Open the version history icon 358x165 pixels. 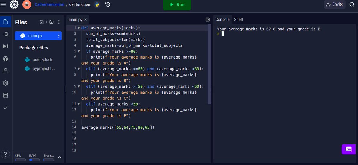[x=108, y=4]
